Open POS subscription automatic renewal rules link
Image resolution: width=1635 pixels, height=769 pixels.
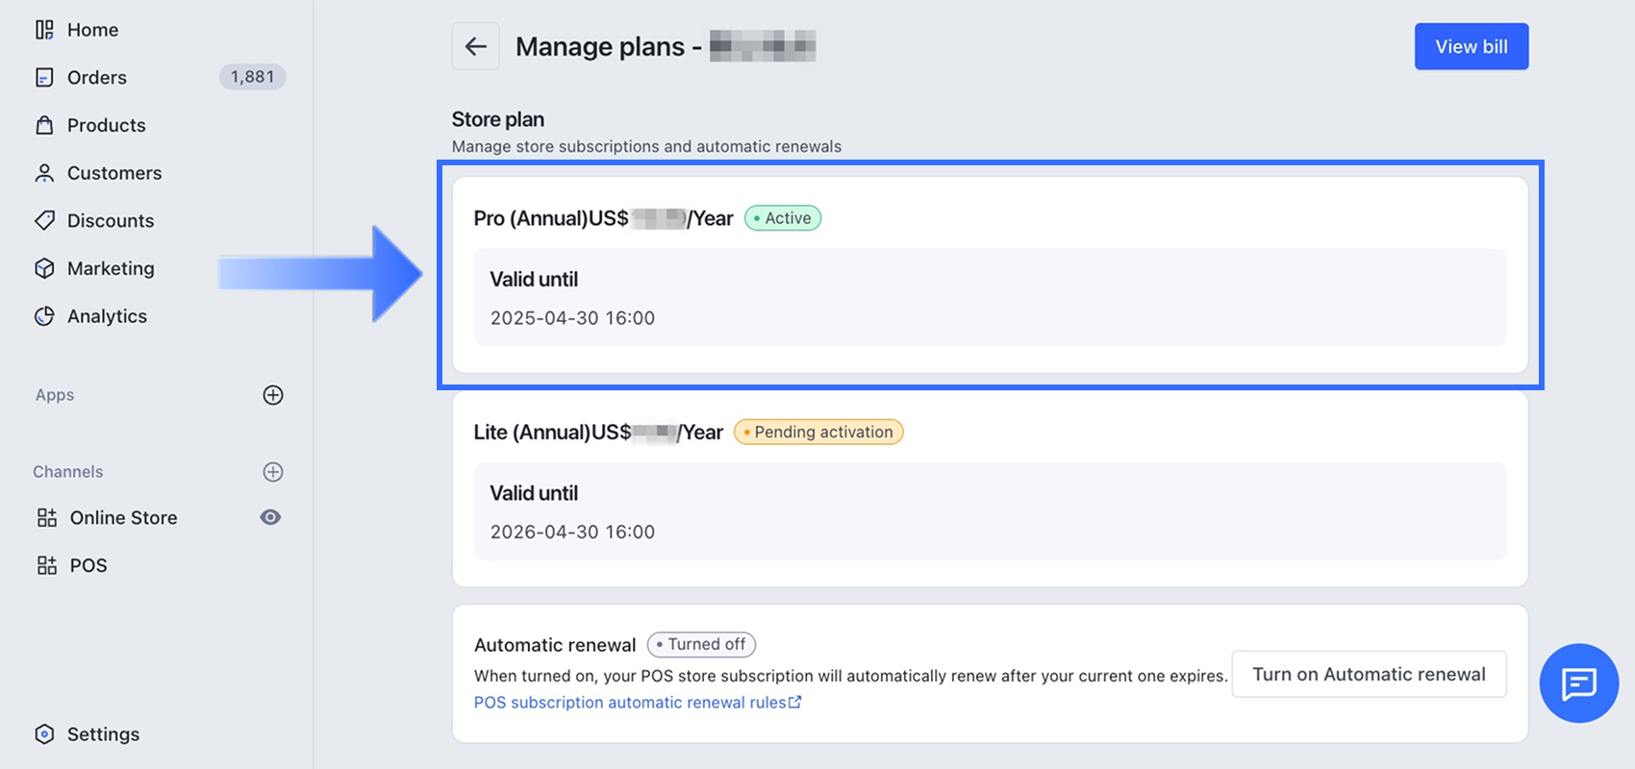pos(637,703)
